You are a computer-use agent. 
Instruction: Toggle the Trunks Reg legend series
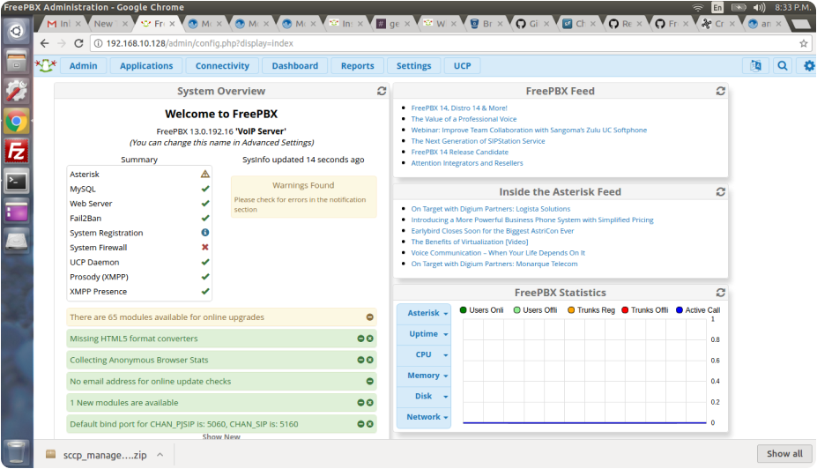(590, 310)
